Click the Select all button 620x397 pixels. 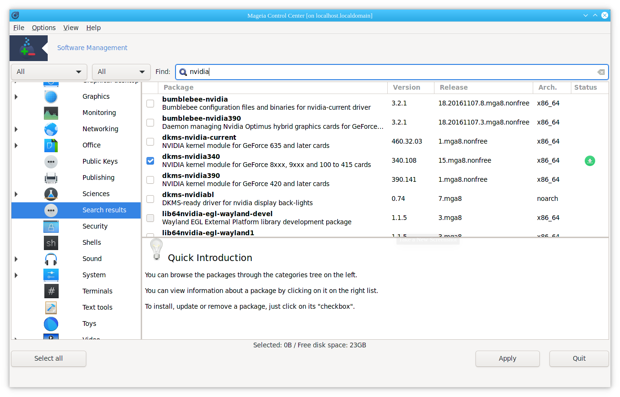pos(49,359)
